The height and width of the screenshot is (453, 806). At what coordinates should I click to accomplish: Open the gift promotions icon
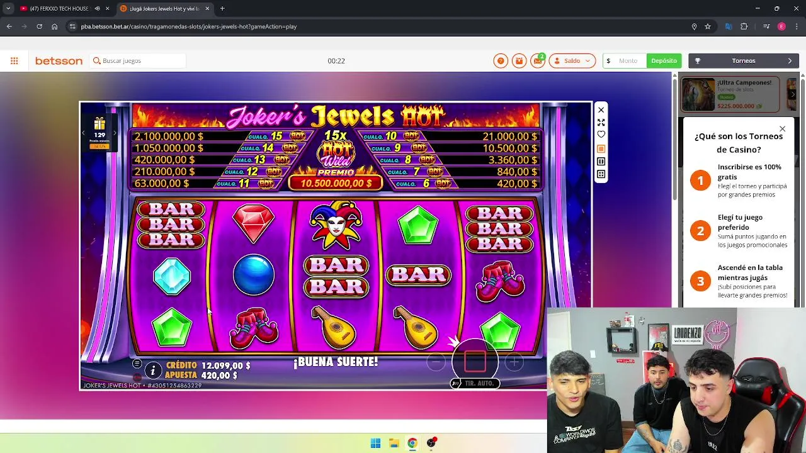coord(519,61)
